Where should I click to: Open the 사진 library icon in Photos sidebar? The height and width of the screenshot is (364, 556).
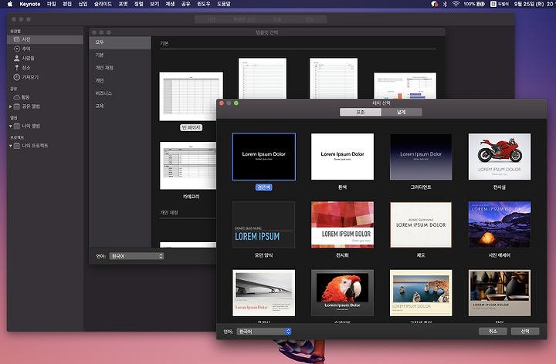(x=16, y=39)
